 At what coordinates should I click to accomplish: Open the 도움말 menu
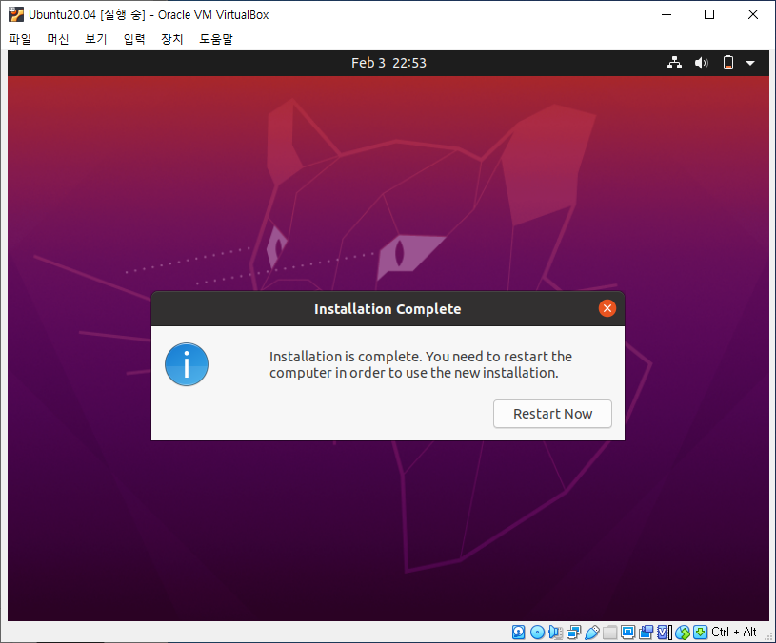click(216, 39)
